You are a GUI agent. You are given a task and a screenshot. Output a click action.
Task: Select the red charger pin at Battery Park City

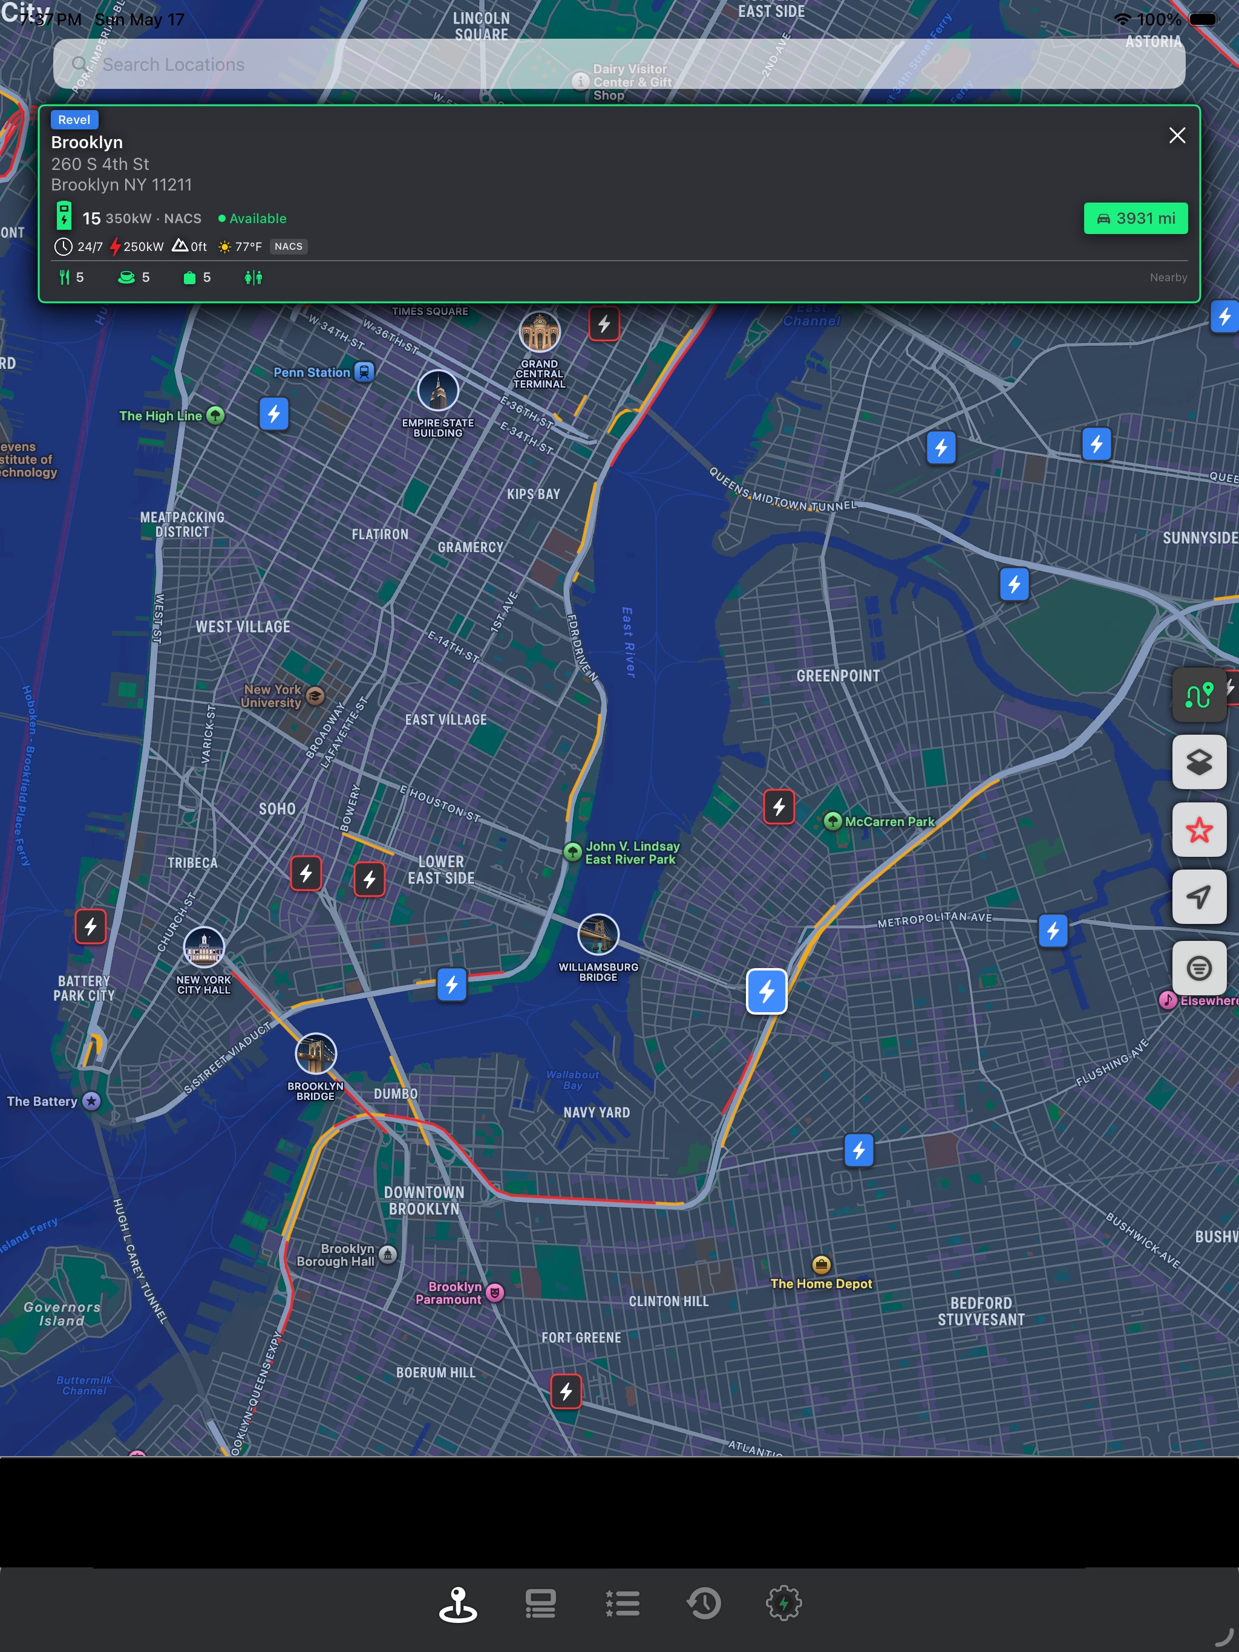(90, 928)
